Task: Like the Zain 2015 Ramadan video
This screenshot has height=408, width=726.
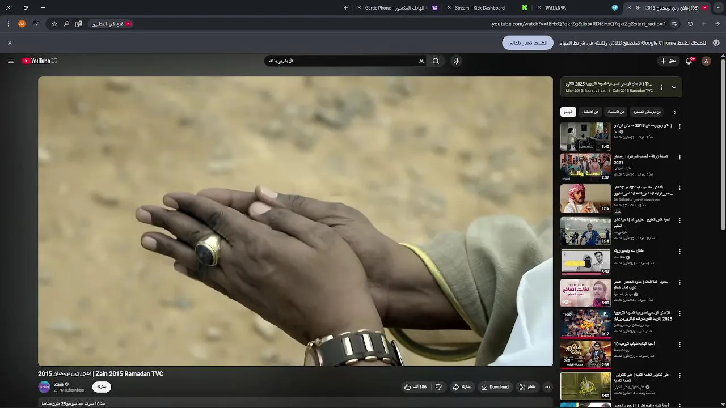Action: pos(416,387)
